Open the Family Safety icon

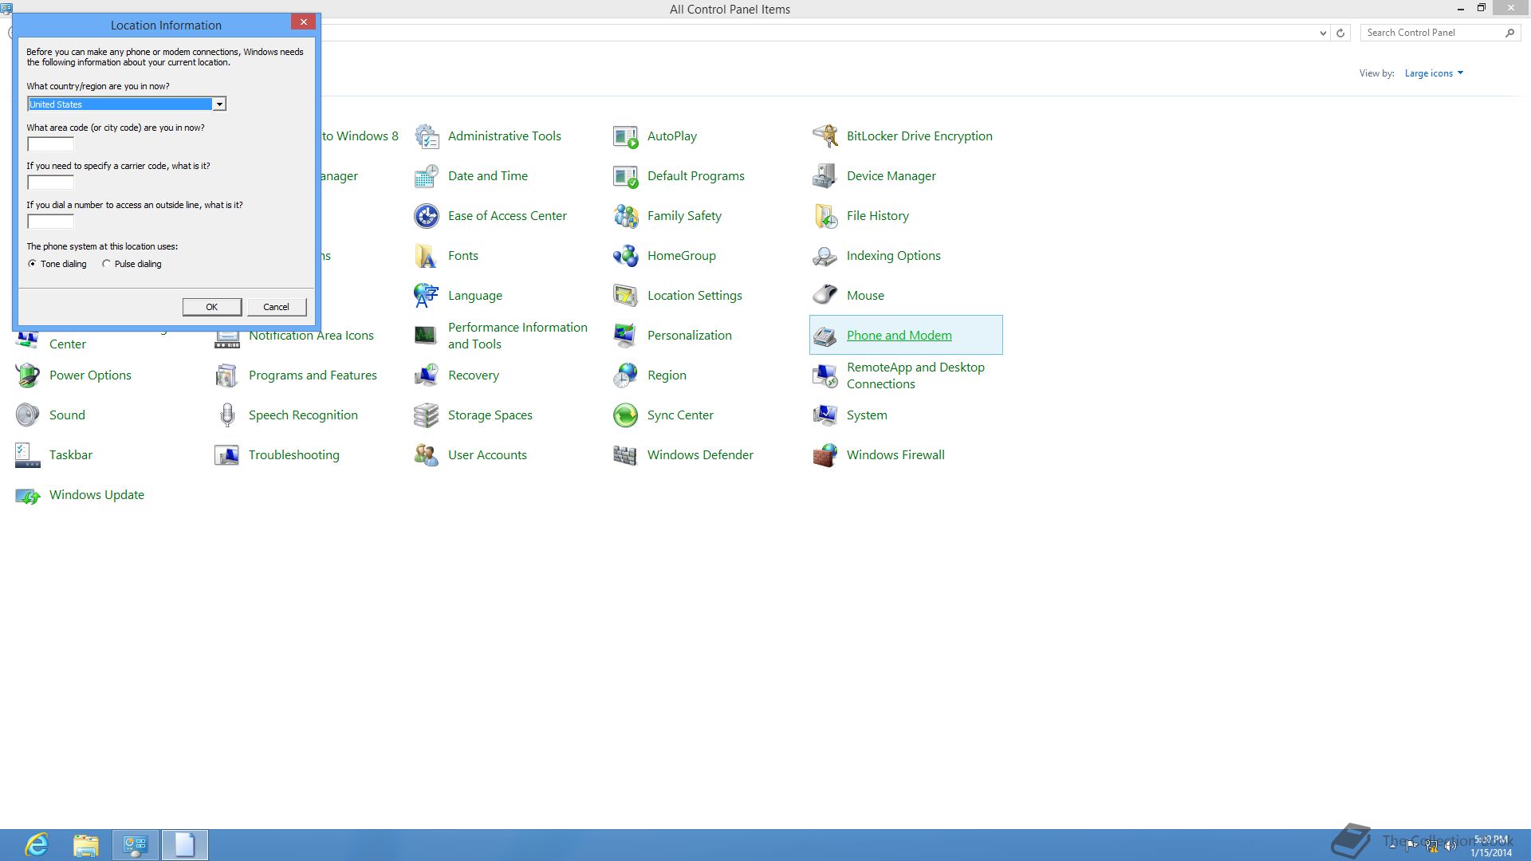tap(626, 216)
